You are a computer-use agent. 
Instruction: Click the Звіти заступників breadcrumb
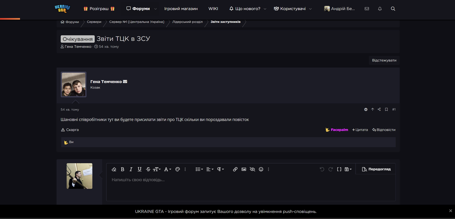pos(225,22)
